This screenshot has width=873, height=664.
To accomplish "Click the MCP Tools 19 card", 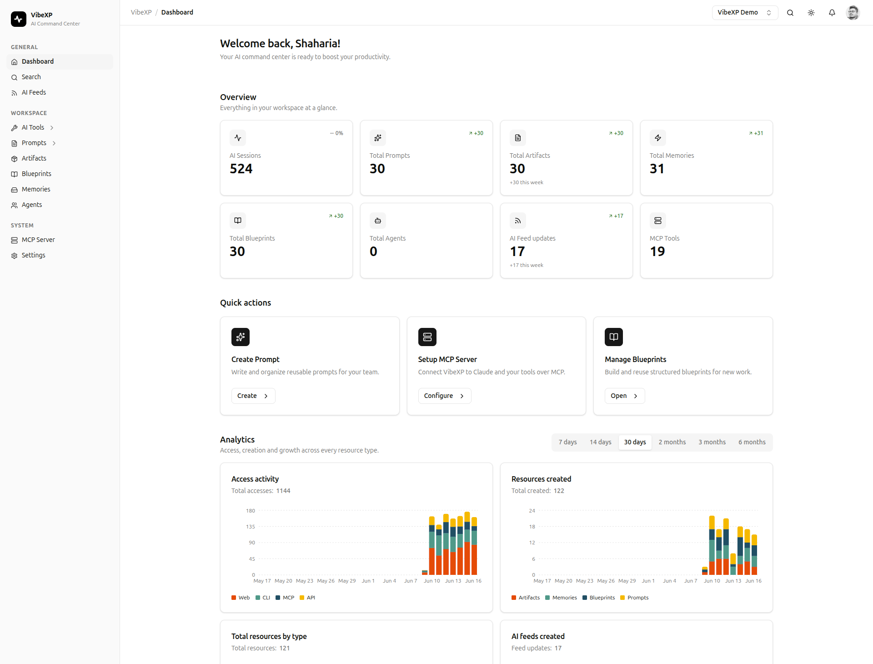I will [707, 241].
